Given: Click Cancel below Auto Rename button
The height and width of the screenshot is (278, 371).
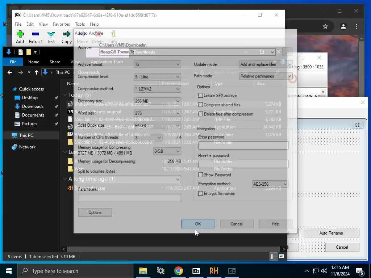Looking at the screenshot, I should [x=342, y=247].
